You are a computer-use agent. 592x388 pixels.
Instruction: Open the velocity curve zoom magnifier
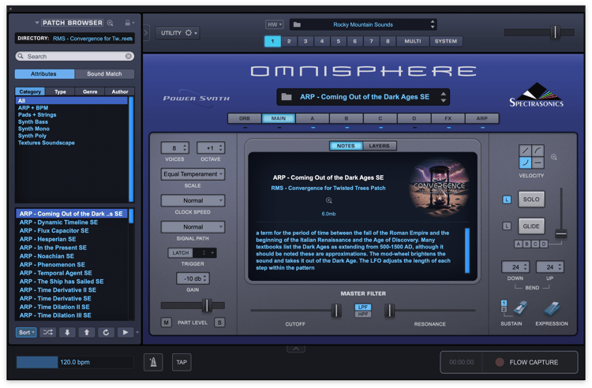tap(554, 157)
